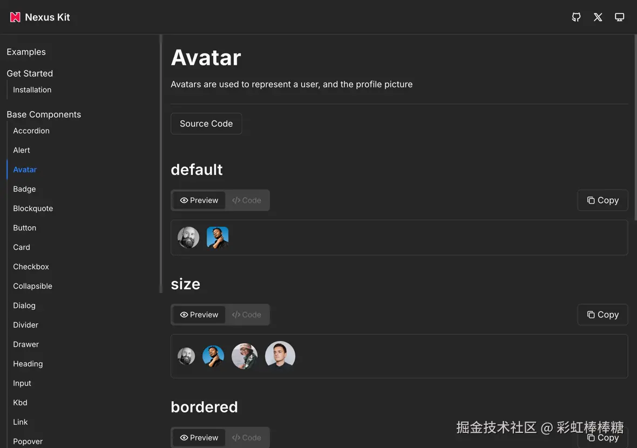Open the Source Code button
This screenshot has width=637, height=448.
[206, 124]
